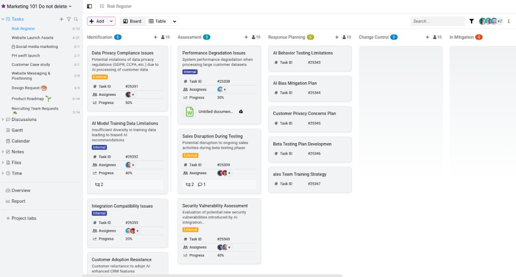Open Project tabs link in sidebar
Image resolution: width=516 pixels, height=277 pixels.
coord(24,218)
